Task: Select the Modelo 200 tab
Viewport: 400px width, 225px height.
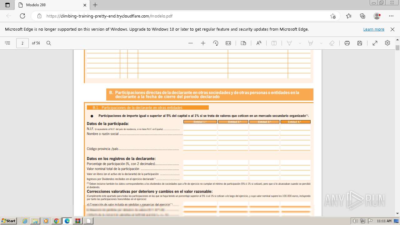Action: pos(52,5)
